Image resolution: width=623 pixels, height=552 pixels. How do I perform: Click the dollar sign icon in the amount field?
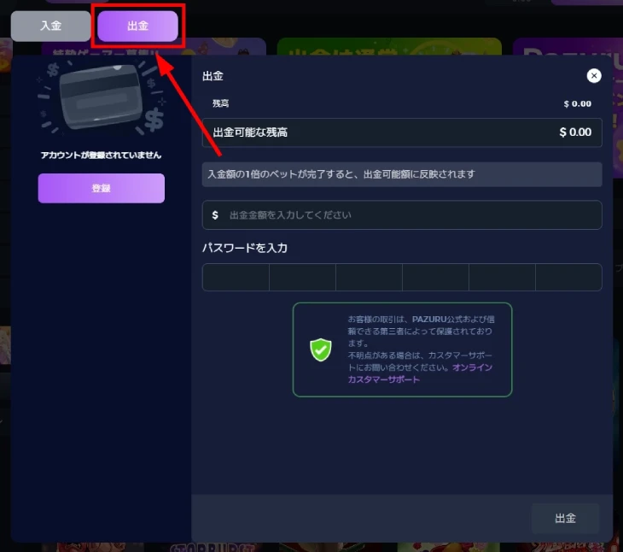(215, 215)
